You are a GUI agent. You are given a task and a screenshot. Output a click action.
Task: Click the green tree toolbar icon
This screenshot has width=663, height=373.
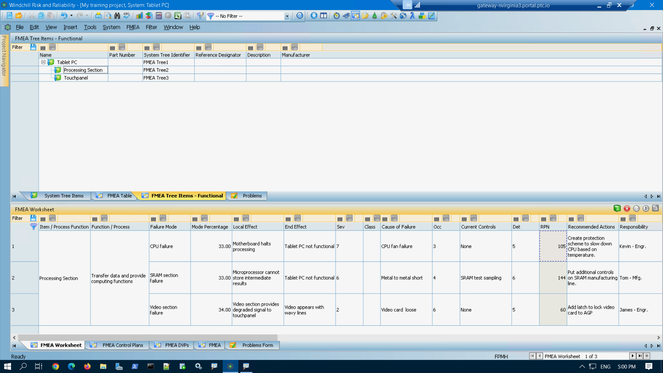point(374,16)
